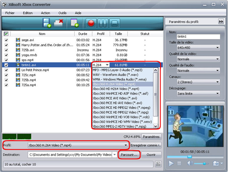Sort the file list by Durée column

(x=83, y=34)
